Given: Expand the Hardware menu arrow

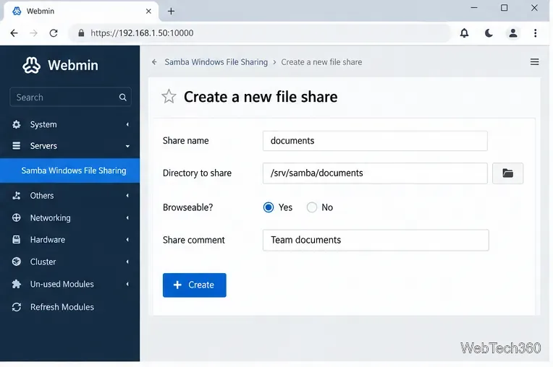Looking at the screenshot, I should (x=127, y=240).
